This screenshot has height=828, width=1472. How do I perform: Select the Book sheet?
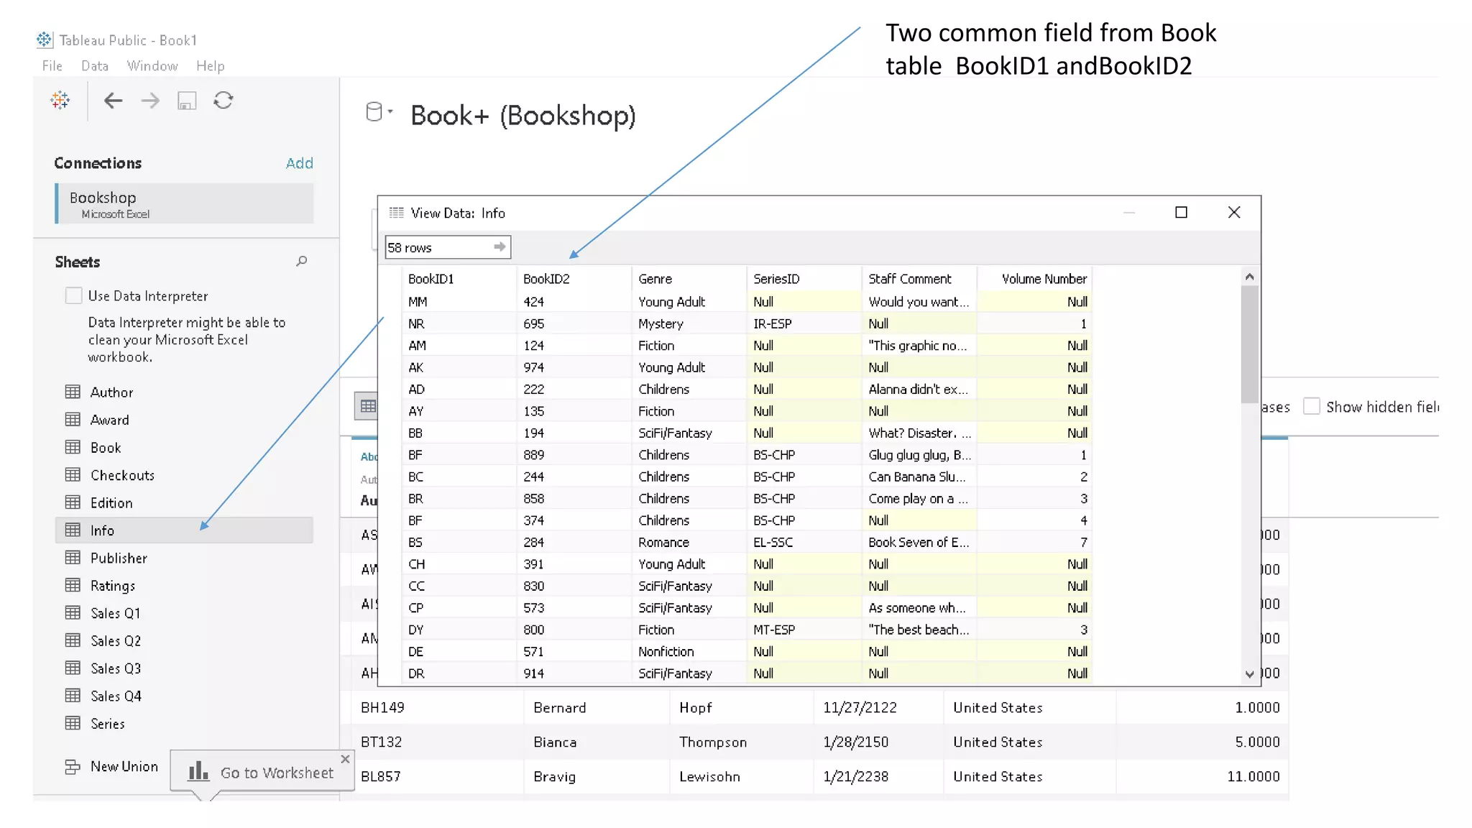(x=106, y=447)
